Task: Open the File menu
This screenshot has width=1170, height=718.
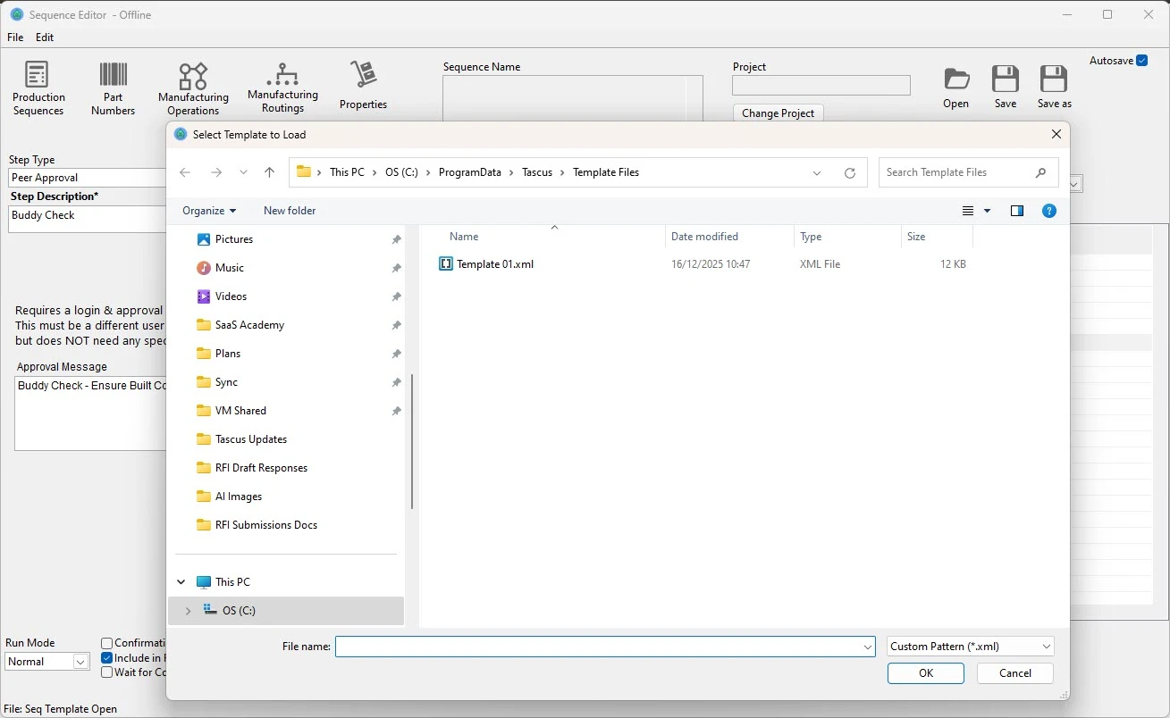Action: coord(15,38)
